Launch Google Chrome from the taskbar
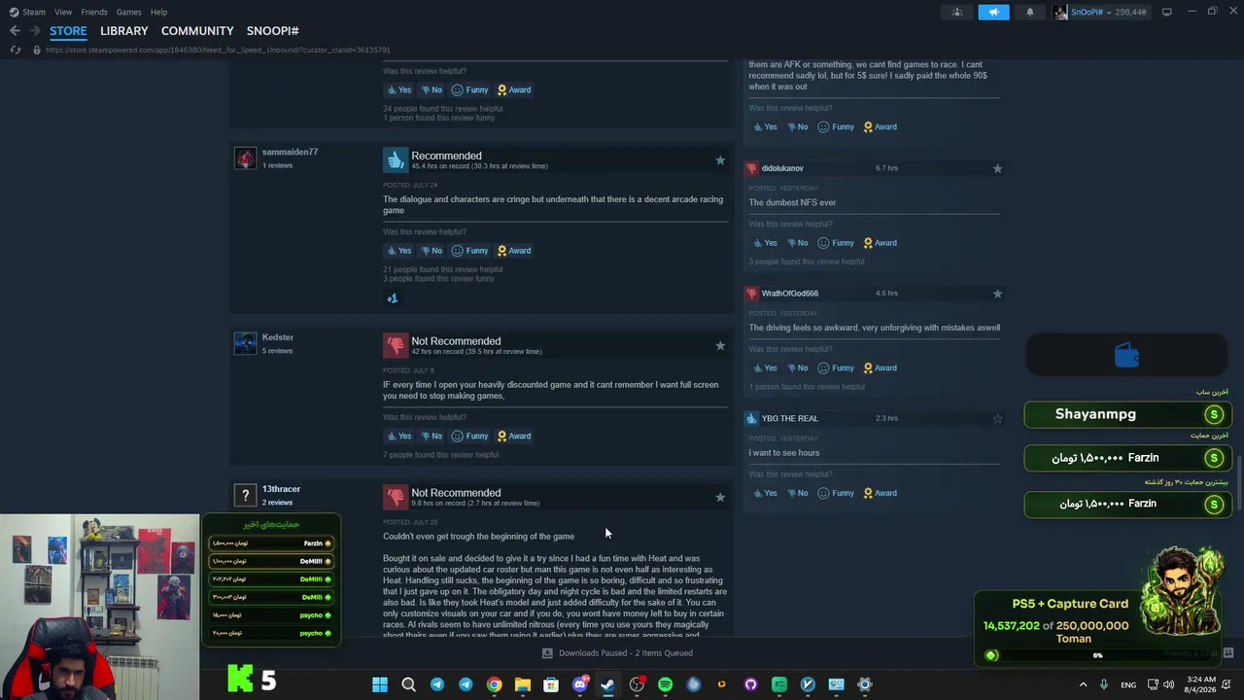This screenshot has width=1244, height=700. point(494,684)
